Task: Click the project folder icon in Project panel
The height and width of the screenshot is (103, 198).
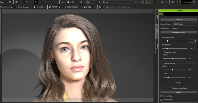Action: pyautogui.click(x=161, y=14)
